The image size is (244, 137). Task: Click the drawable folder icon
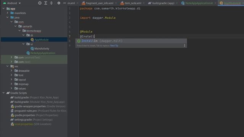tap(16, 71)
